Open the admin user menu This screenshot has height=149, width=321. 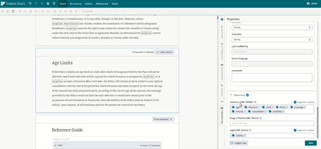pos(312,4)
